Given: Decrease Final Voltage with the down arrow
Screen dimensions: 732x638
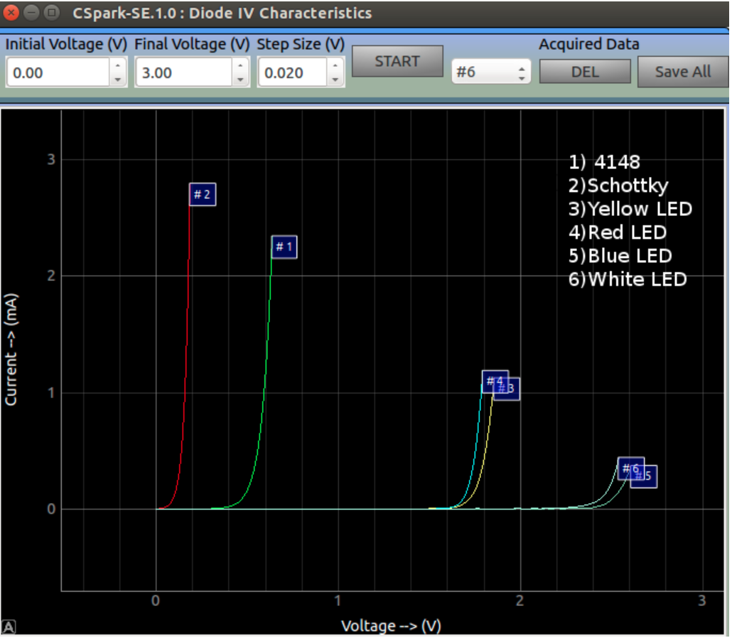Looking at the screenshot, I should click(x=240, y=80).
